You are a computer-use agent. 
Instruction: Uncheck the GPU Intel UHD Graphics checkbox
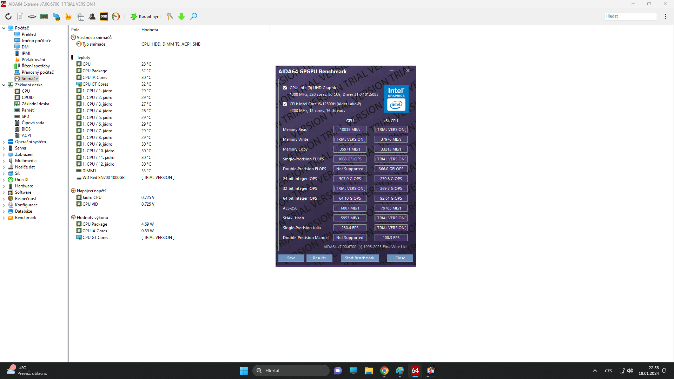tap(285, 88)
